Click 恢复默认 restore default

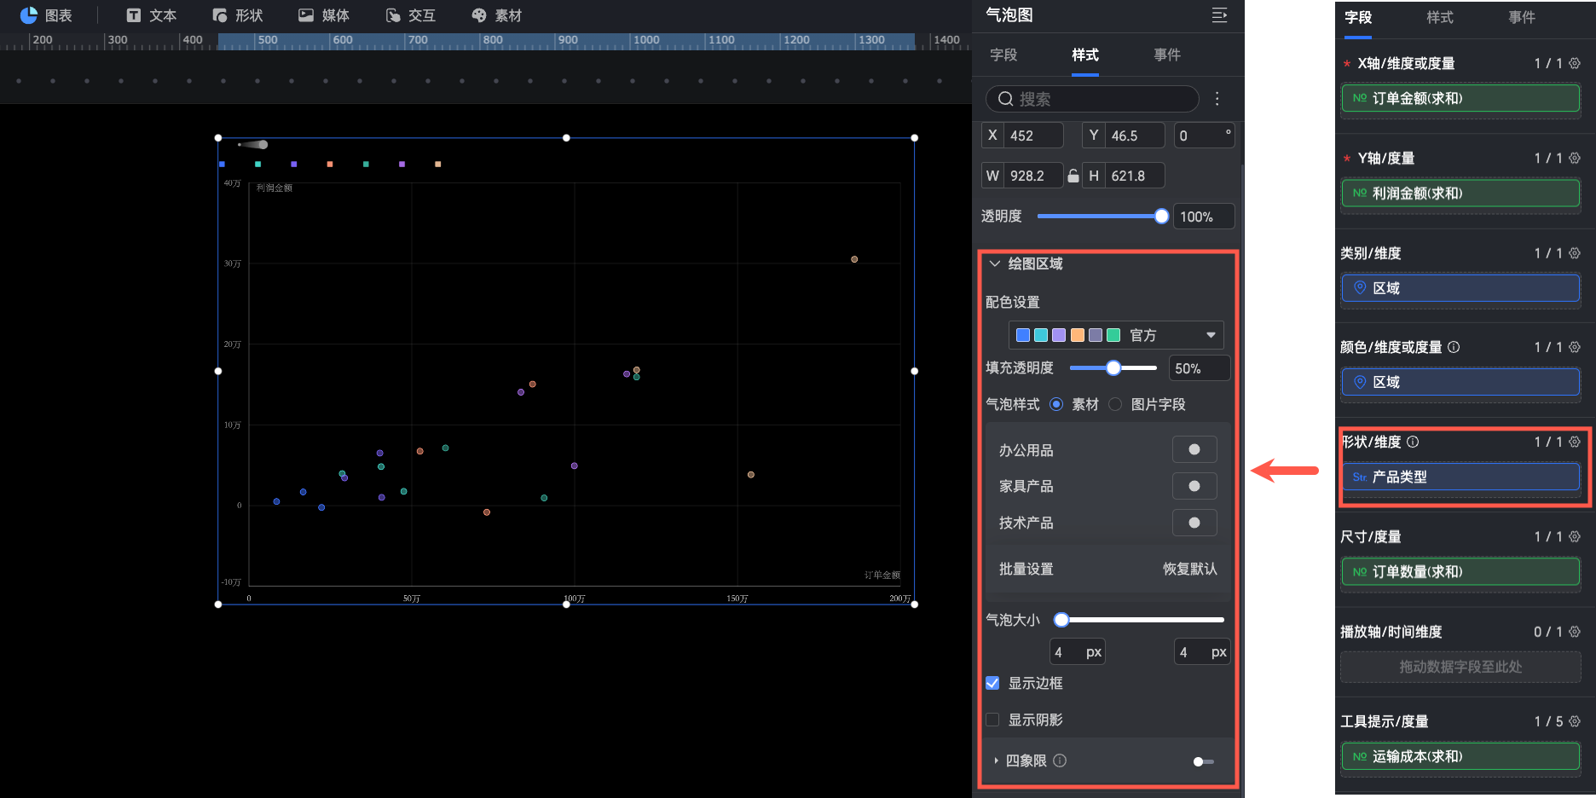click(1190, 569)
